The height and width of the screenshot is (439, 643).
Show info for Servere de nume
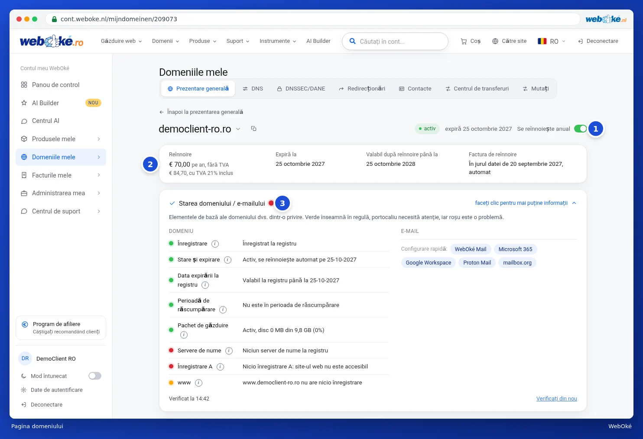click(229, 351)
